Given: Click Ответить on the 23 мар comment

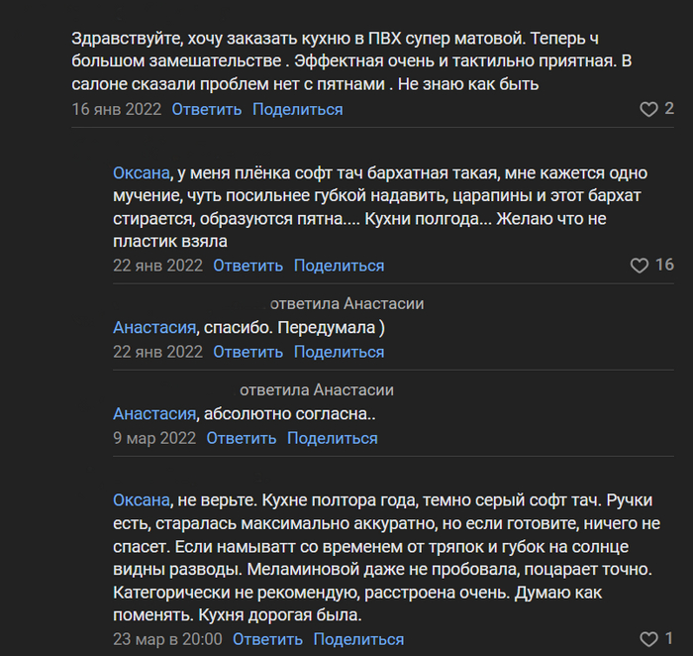Looking at the screenshot, I should pos(267,639).
